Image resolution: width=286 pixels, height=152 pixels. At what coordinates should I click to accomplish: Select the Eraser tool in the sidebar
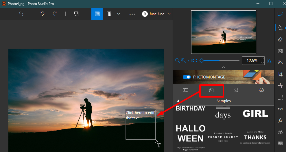[x=280, y=39]
